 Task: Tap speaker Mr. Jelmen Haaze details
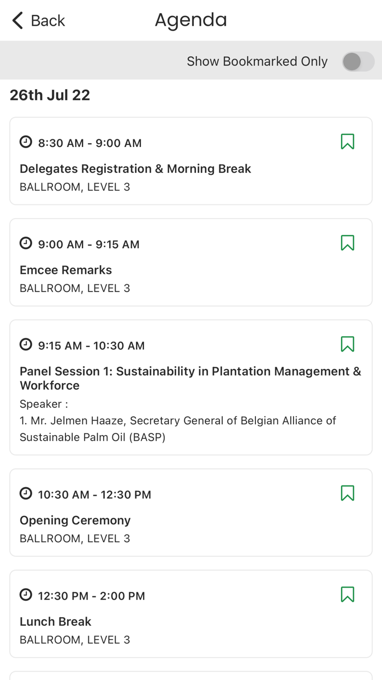coord(178,429)
